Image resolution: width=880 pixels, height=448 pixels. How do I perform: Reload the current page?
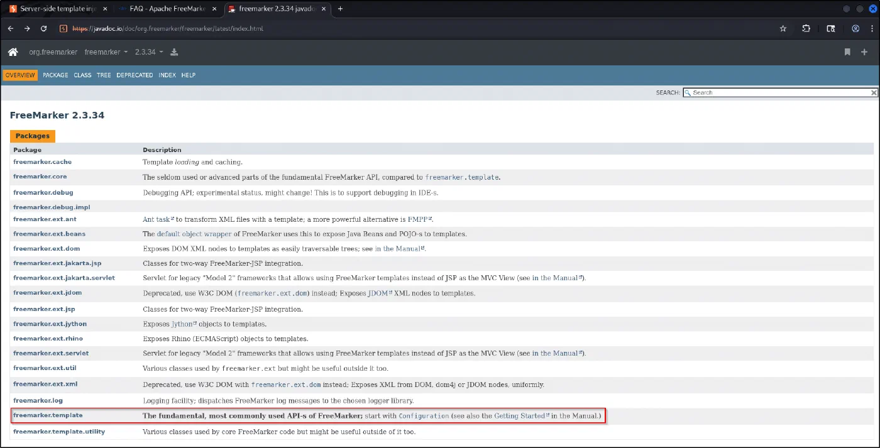coord(43,28)
